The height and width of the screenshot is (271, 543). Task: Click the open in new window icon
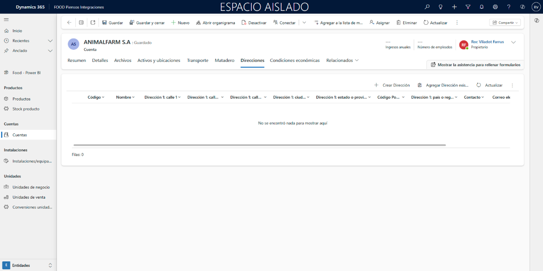tap(93, 23)
